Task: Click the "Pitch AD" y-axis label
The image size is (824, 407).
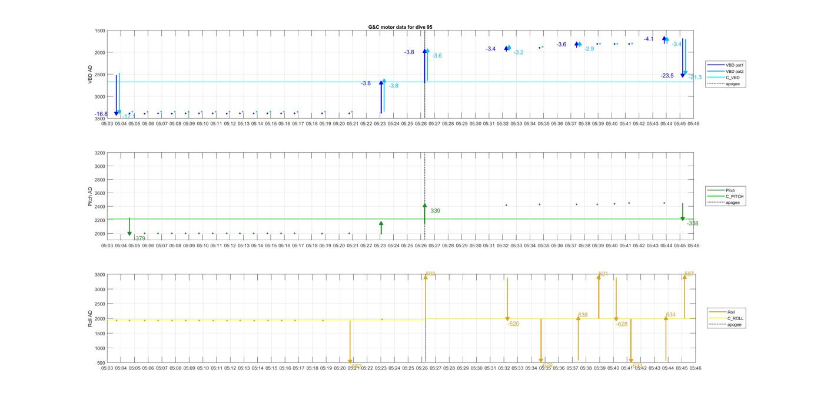Action: [90, 197]
